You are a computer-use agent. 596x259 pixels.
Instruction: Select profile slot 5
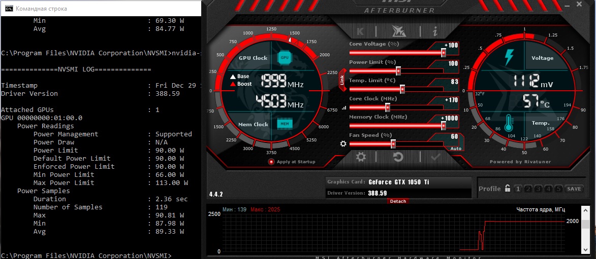[x=558, y=189]
